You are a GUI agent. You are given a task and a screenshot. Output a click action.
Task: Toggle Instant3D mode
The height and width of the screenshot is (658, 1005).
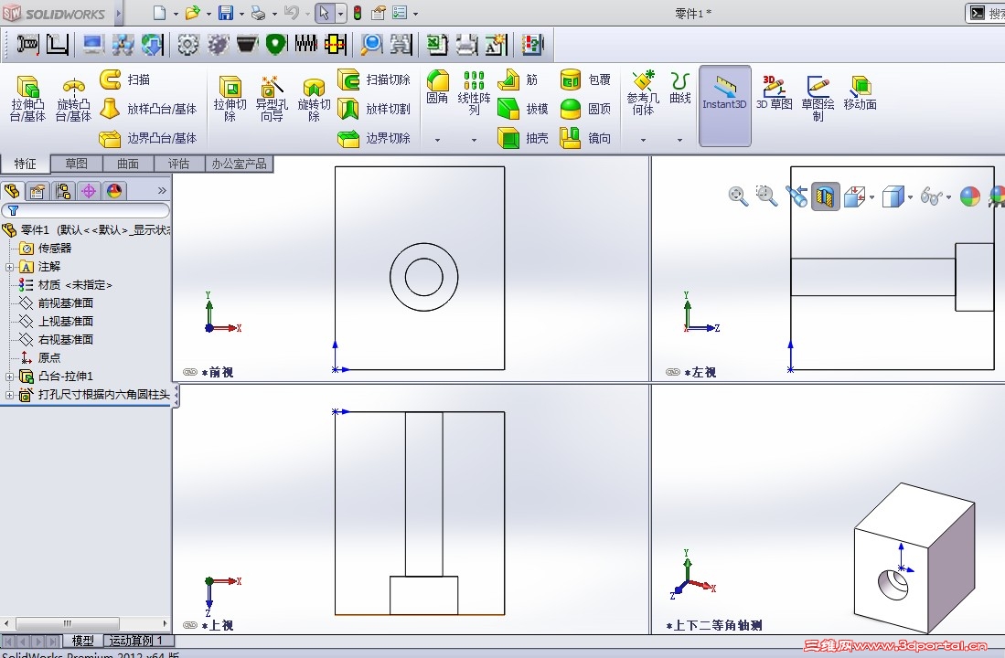click(x=724, y=106)
